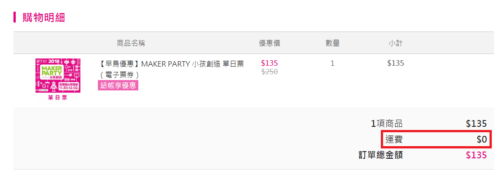This screenshot has width=503, height=179.
Task: Select the struck-through $250 original price
Action: tap(269, 72)
